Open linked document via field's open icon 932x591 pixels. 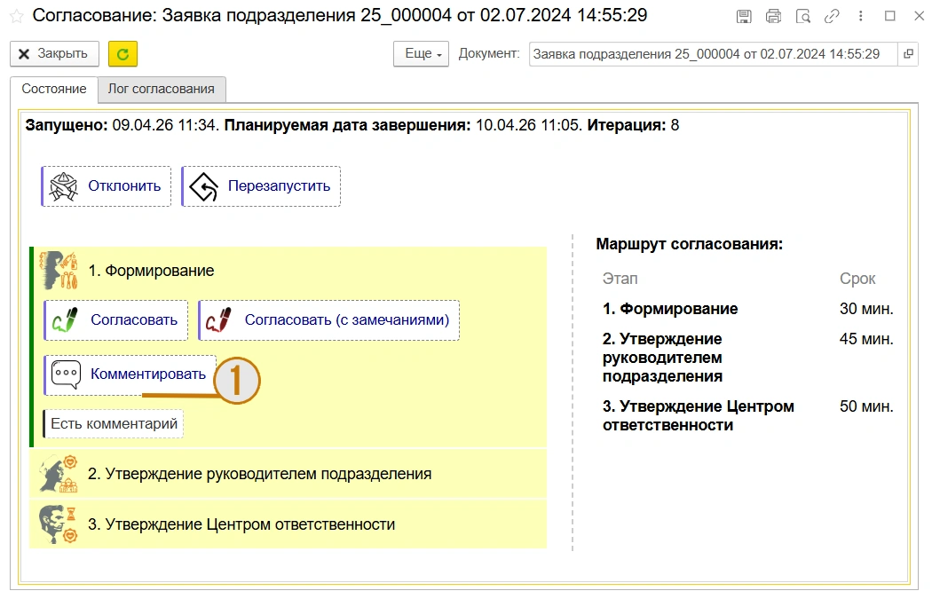click(908, 54)
